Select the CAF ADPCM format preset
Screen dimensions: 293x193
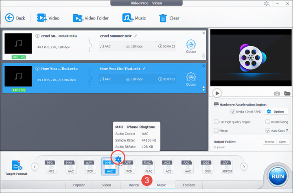coord(227,167)
